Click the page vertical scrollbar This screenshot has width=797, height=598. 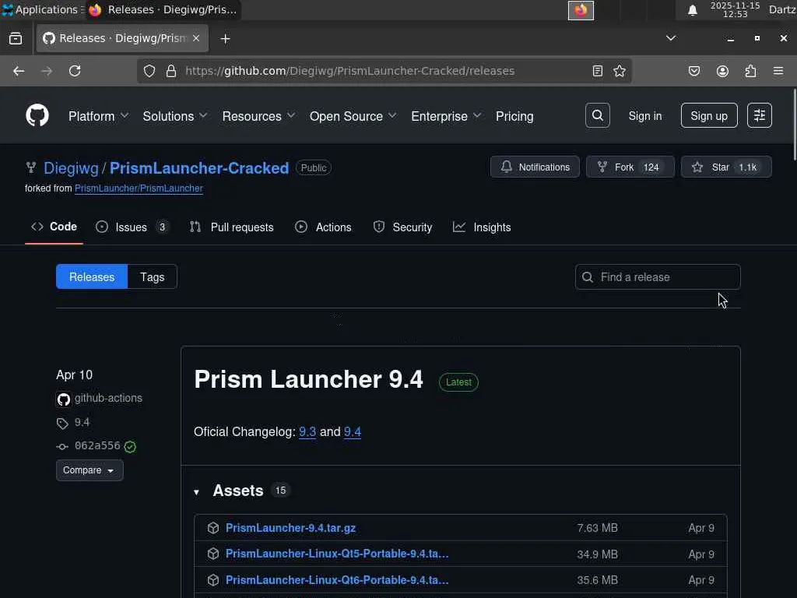coord(794,125)
